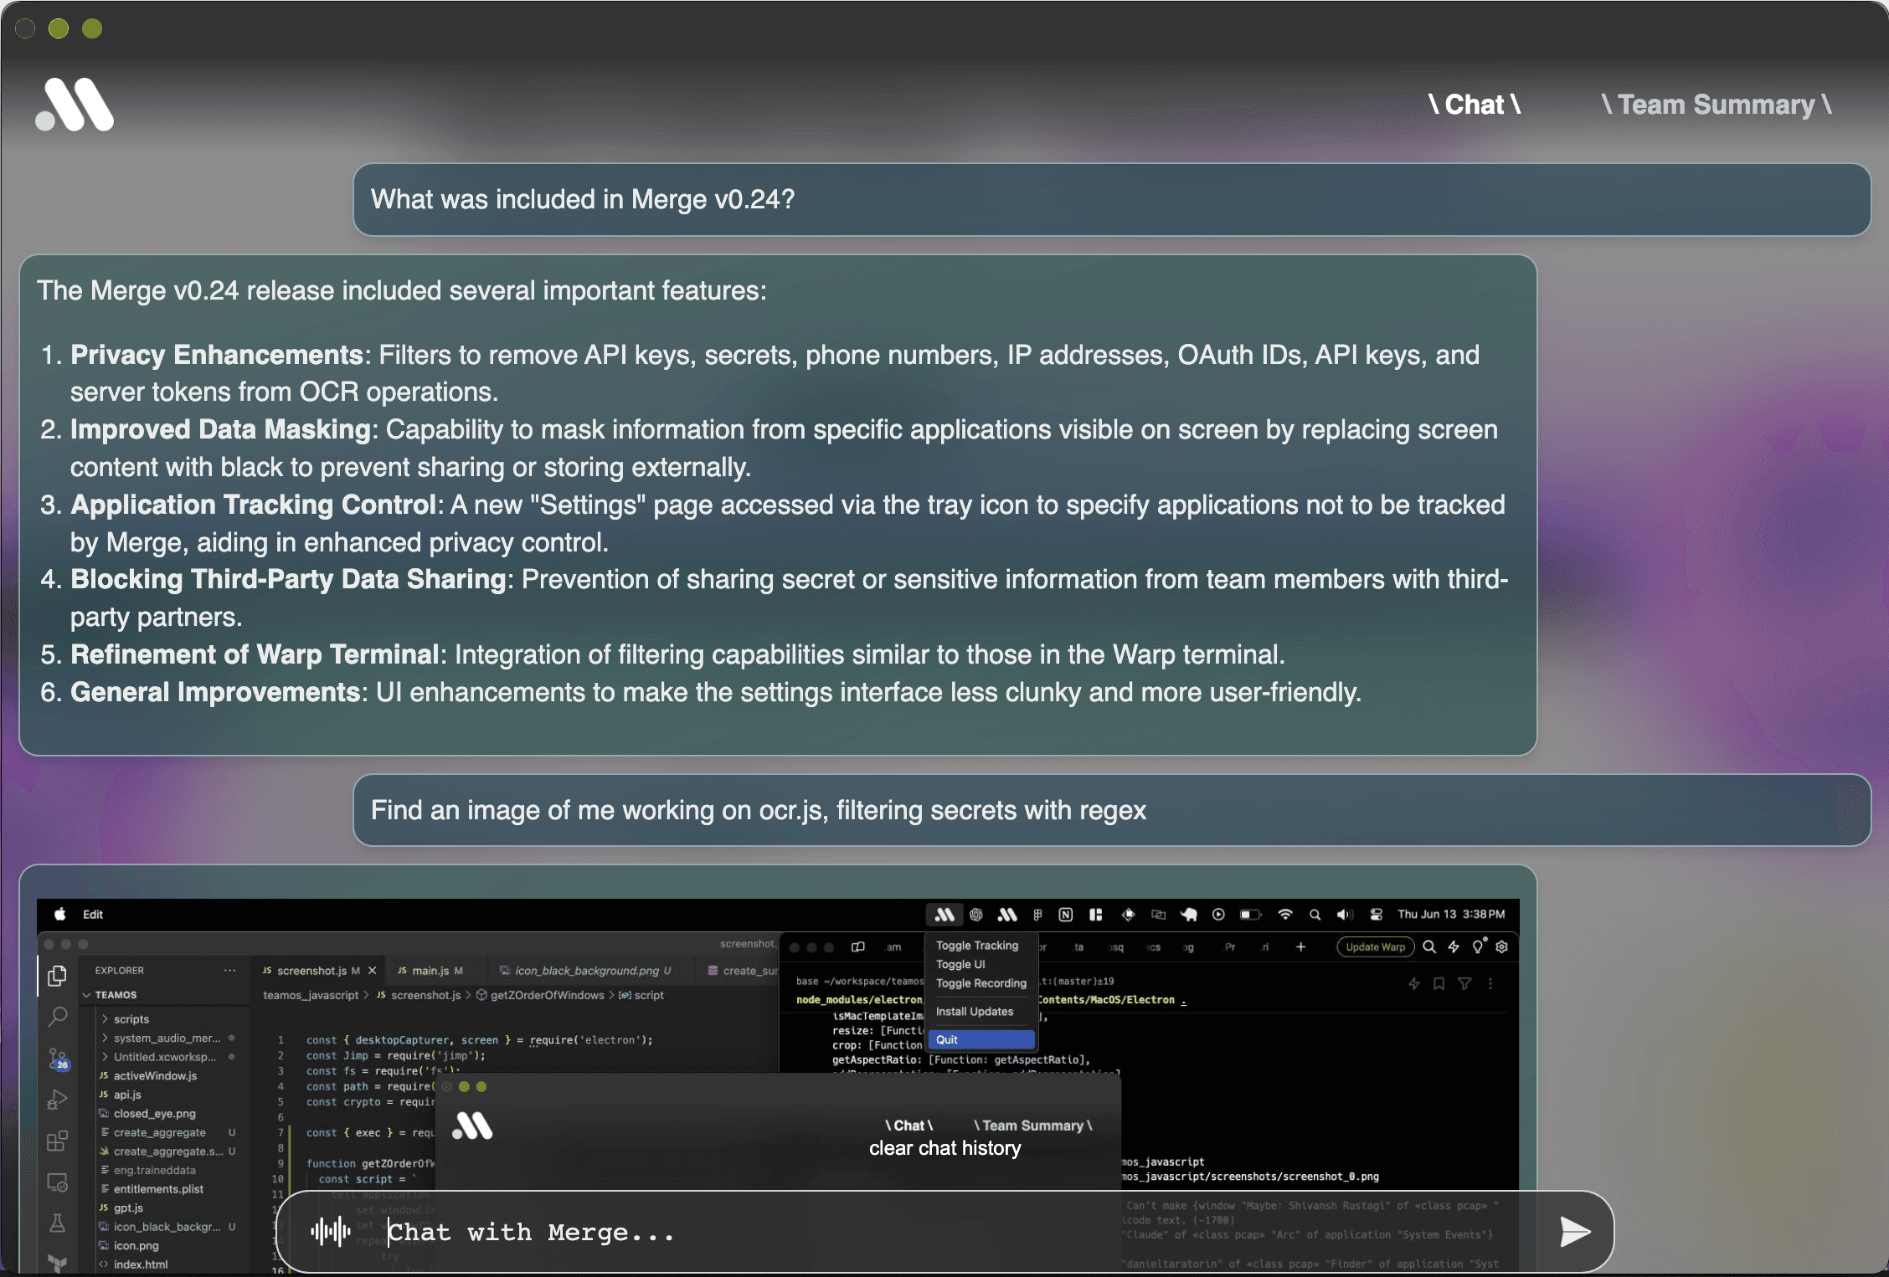
Task: Open activeWindow.js in the file tree
Action: point(156,1076)
